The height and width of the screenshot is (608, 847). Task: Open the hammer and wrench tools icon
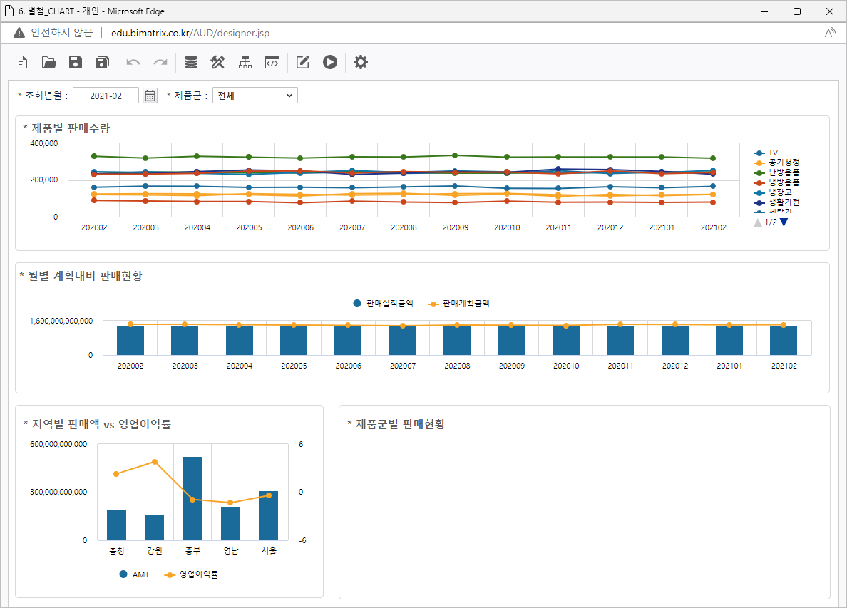(217, 63)
